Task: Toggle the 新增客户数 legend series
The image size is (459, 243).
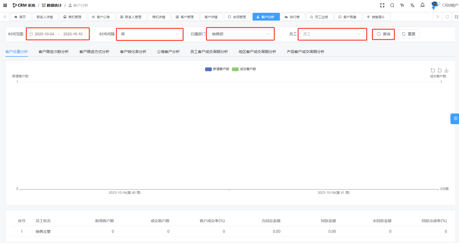Action: pos(217,69)
